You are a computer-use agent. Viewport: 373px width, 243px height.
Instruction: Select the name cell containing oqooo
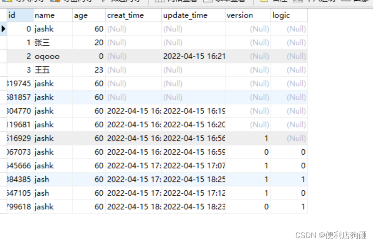[x=53, y=56]
